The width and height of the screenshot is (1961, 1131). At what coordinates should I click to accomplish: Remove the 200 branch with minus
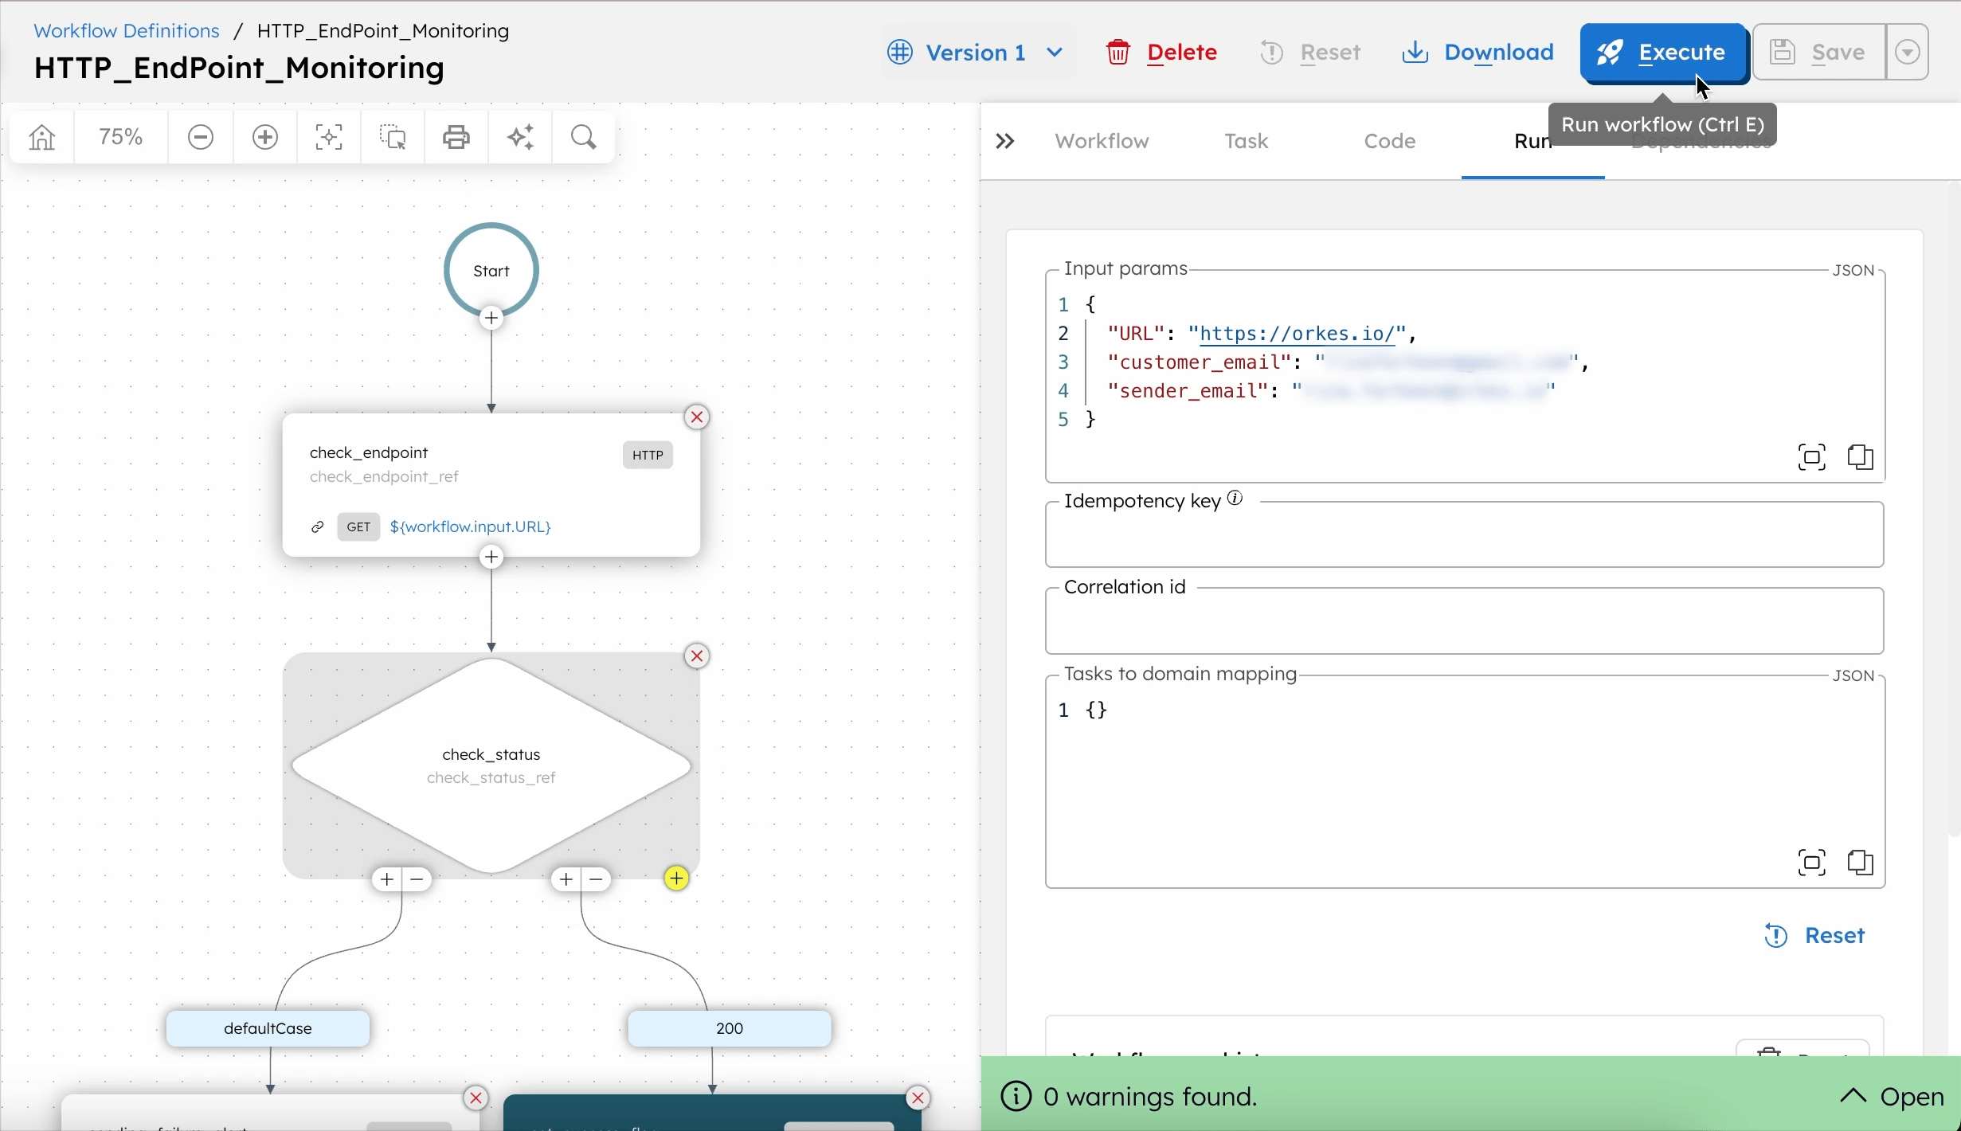click(596, 879)
